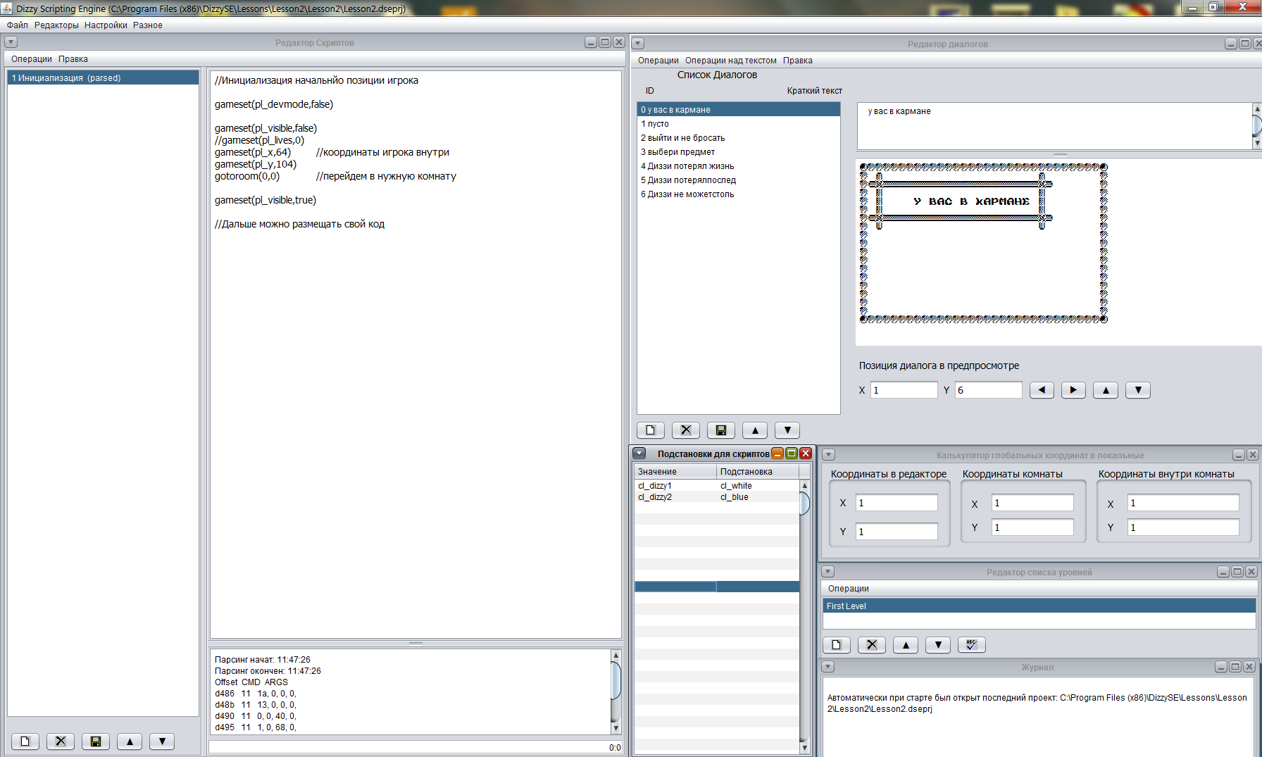The height and width of the screenshot is (757, 1262).
Task: Select dialog '1 пусто'
Action: [x=739, y=124]
